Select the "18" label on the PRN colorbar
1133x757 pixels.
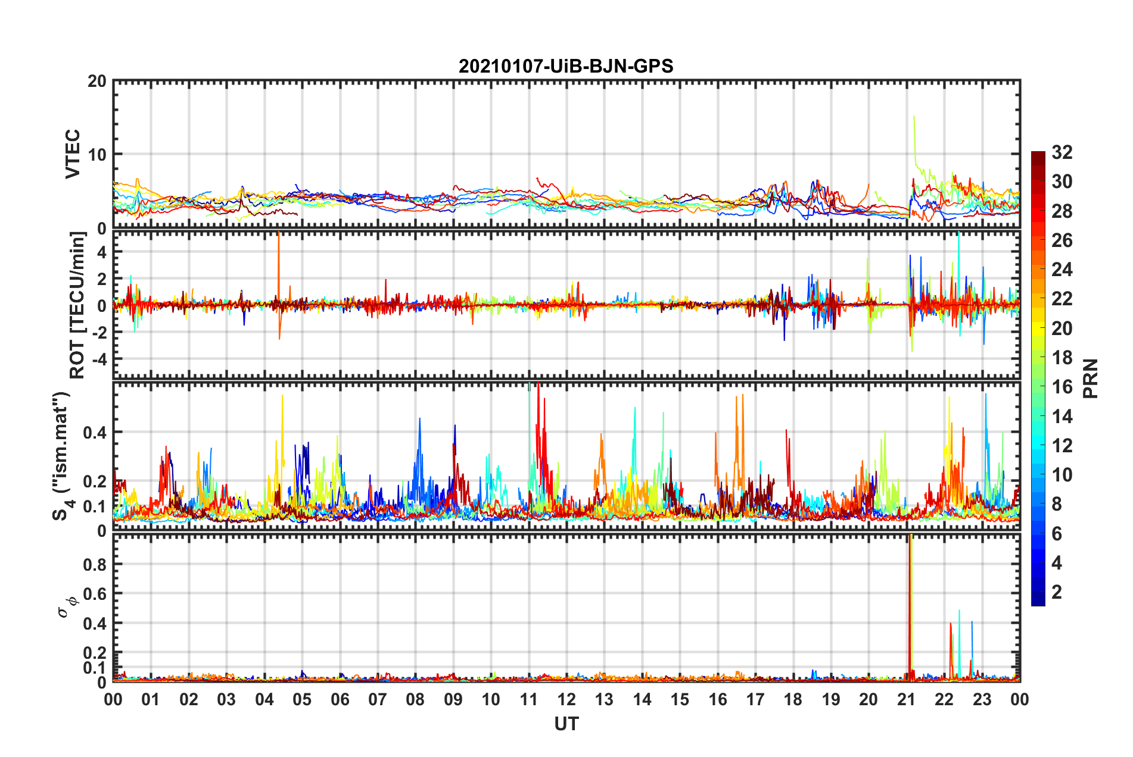[1062, 358]
